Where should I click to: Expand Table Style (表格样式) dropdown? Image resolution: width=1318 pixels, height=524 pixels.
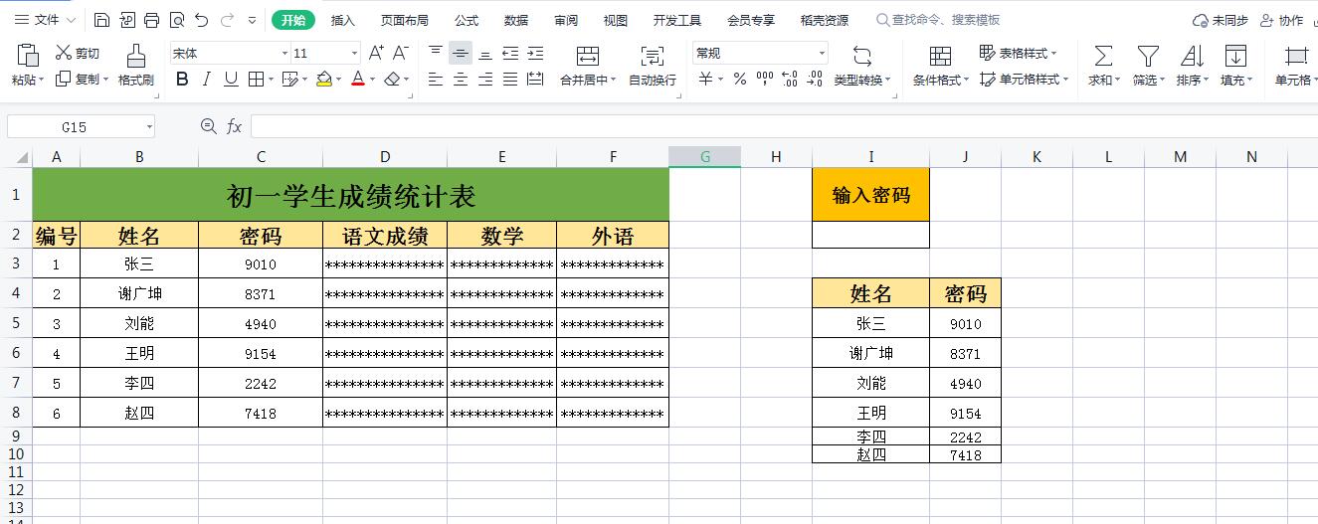point(1053,54)
